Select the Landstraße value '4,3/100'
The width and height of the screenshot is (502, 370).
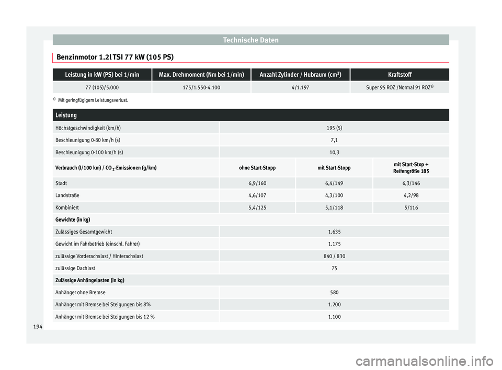click(334, 195)
